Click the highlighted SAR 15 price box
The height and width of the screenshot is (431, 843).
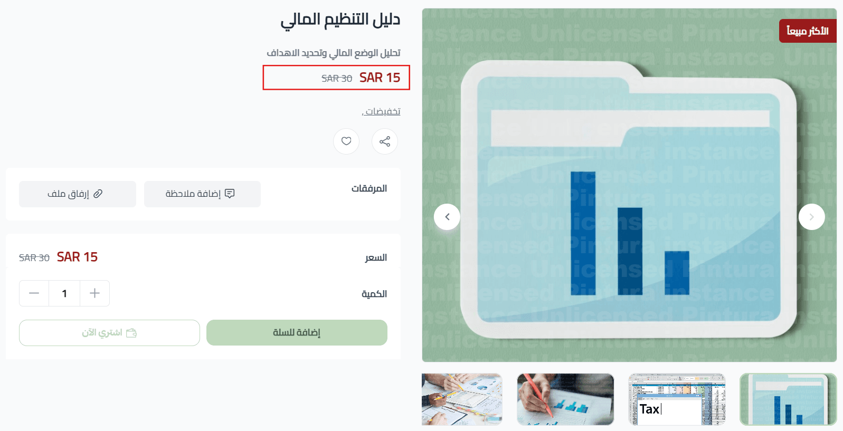(x=336, y=78)
